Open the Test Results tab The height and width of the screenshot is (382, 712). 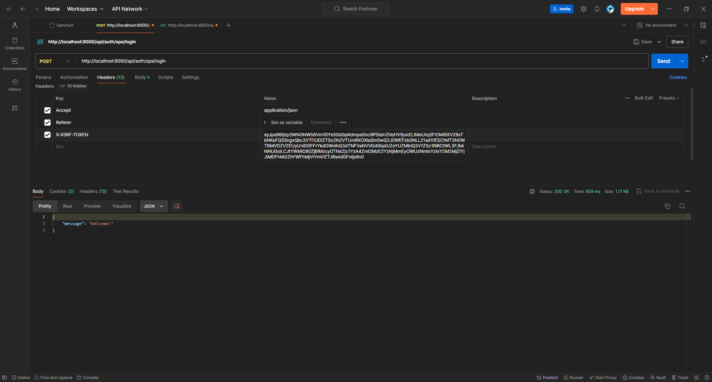click(125, 191)
